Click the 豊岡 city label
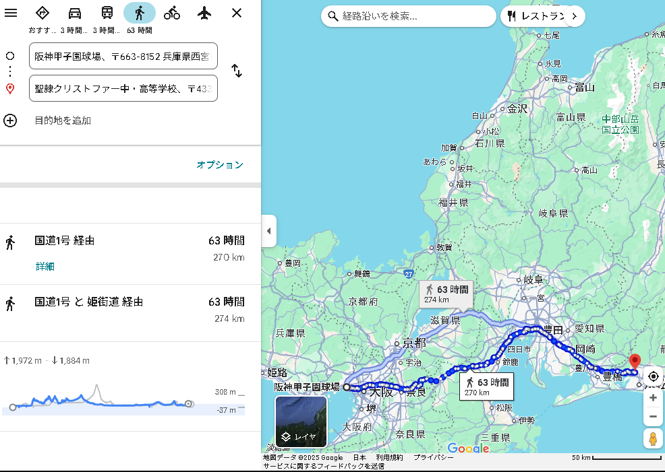Viewport: 665px width, 472px height. [x=293, y=263]
